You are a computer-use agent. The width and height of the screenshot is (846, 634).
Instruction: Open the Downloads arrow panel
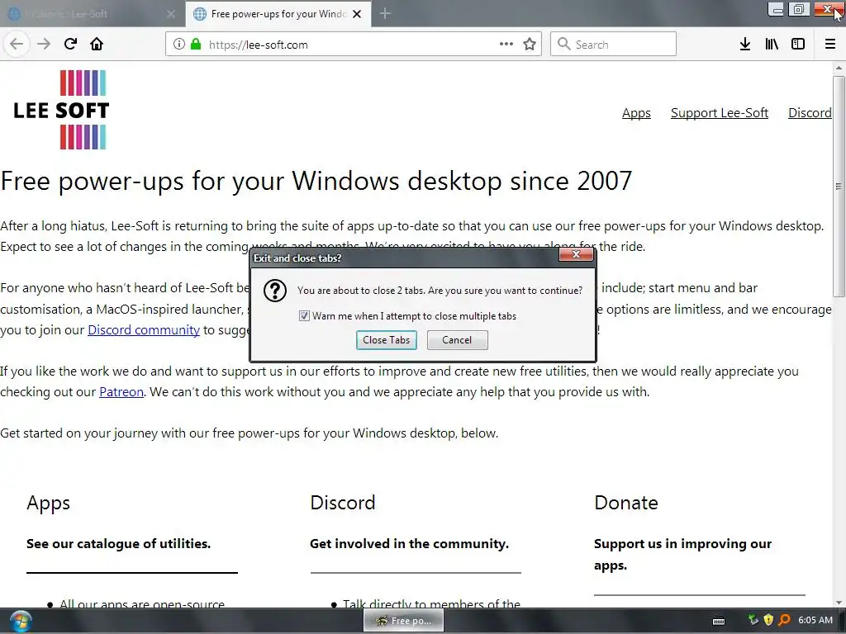pos(745,45)
